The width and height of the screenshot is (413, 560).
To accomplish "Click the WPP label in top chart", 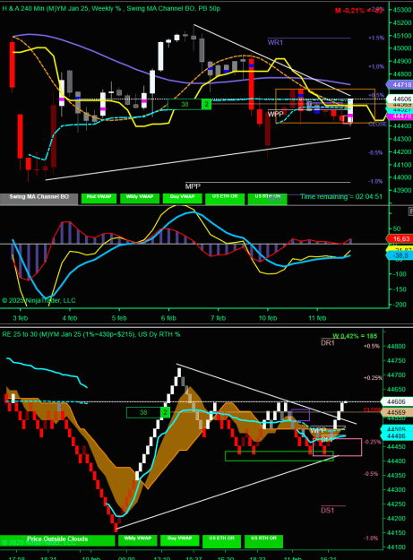I will [275, 114].
